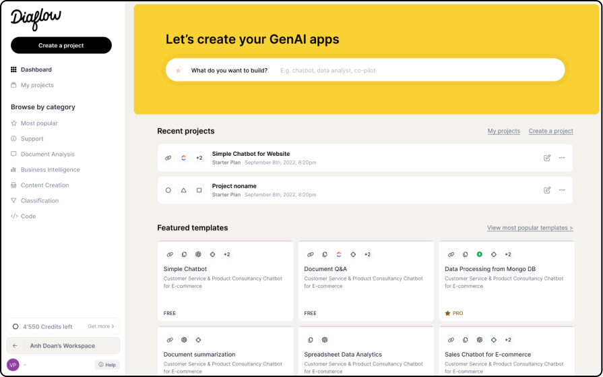Click the Dashboard grid icon in sidebar
This screenshot has height=377, width=603.
point(14,69)
